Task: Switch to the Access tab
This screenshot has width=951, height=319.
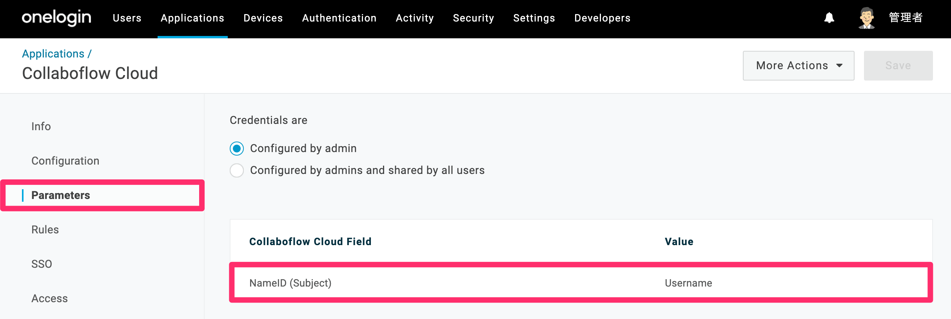Action: (x=49, y=298)
